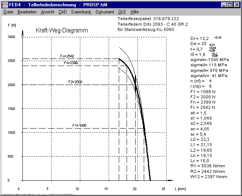
Task: Click the FED4 application icon in title bar
Action: 5,5
